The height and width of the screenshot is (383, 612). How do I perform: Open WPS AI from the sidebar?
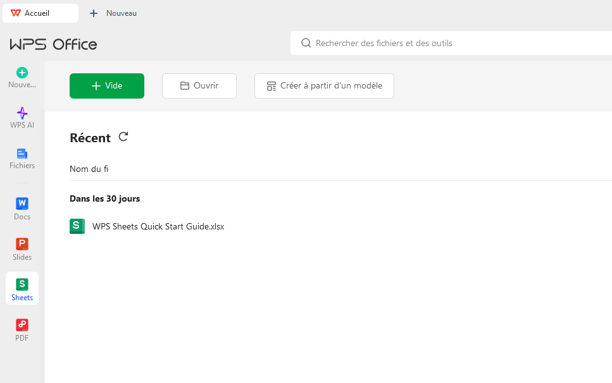pos(22,118)
